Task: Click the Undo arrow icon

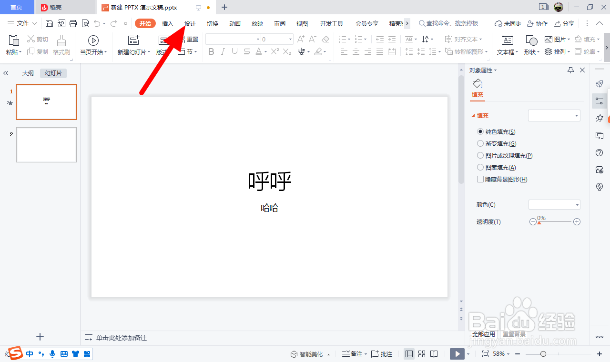Action: point(97,23)
